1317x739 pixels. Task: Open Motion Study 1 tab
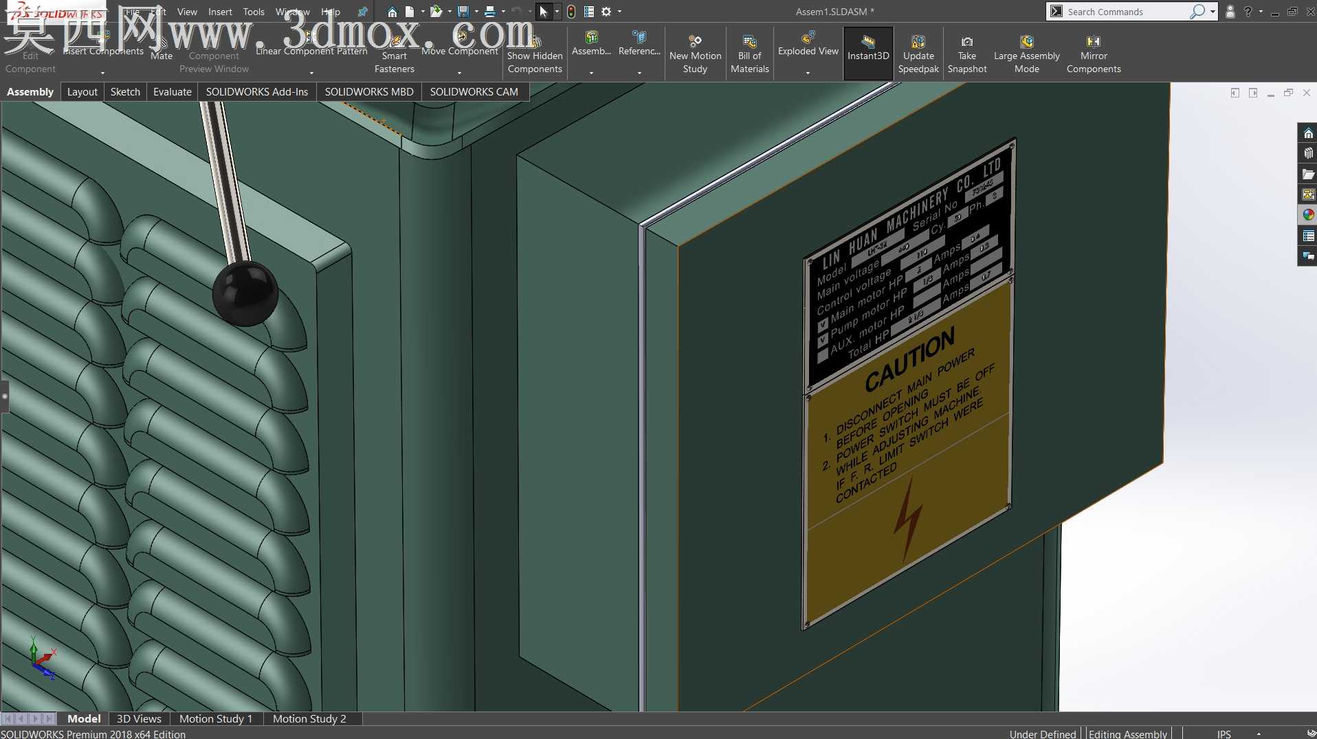click(216, 718)
